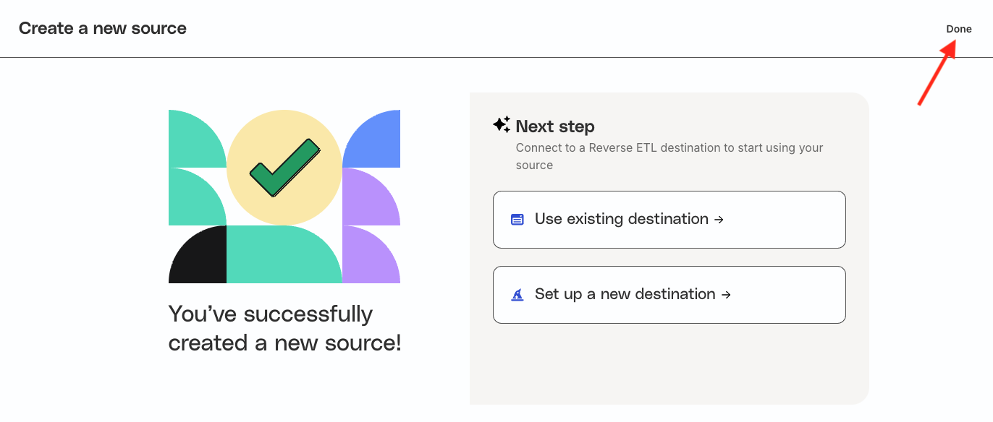Click the existing destination card icon
Screen dimensions: 993x422
[517, 219]
